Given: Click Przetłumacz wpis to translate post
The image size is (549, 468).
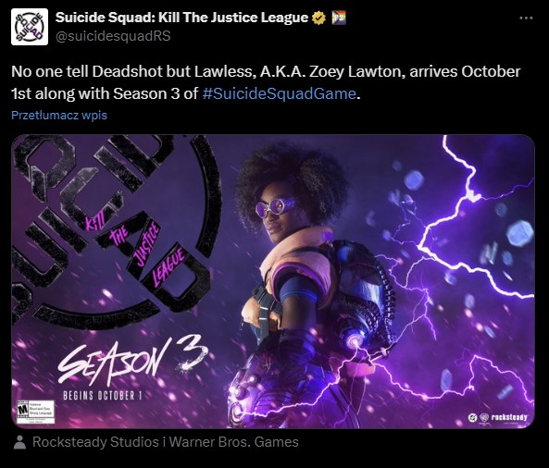Looking at the screenshot, I should point(59,115).
